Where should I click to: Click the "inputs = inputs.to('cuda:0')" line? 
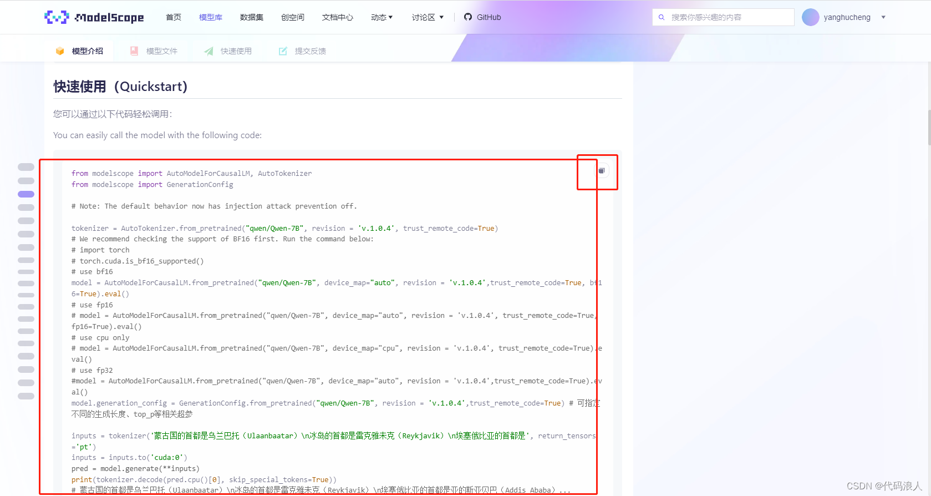point(129,458)
